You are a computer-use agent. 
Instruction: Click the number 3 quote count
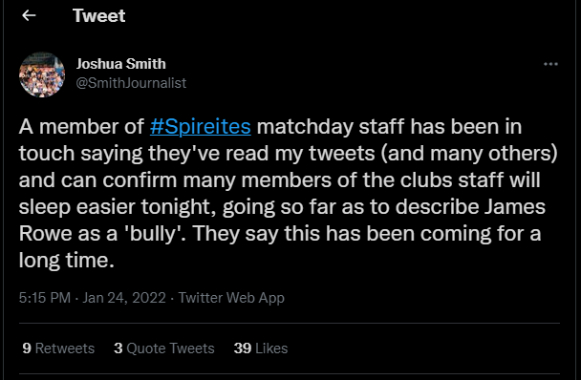tap(118, 348)
